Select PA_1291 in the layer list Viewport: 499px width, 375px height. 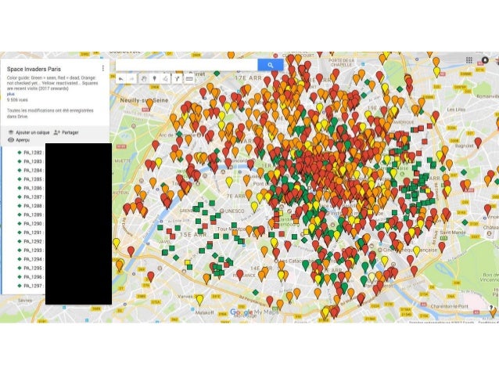[x=31, y=233]
